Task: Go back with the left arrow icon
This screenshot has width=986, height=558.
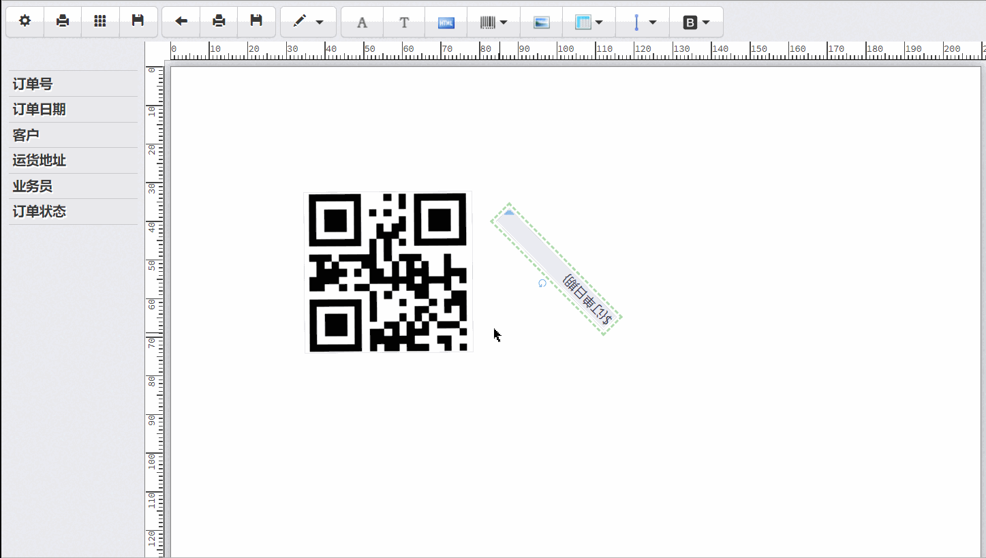Action: (x=181, y=22)
